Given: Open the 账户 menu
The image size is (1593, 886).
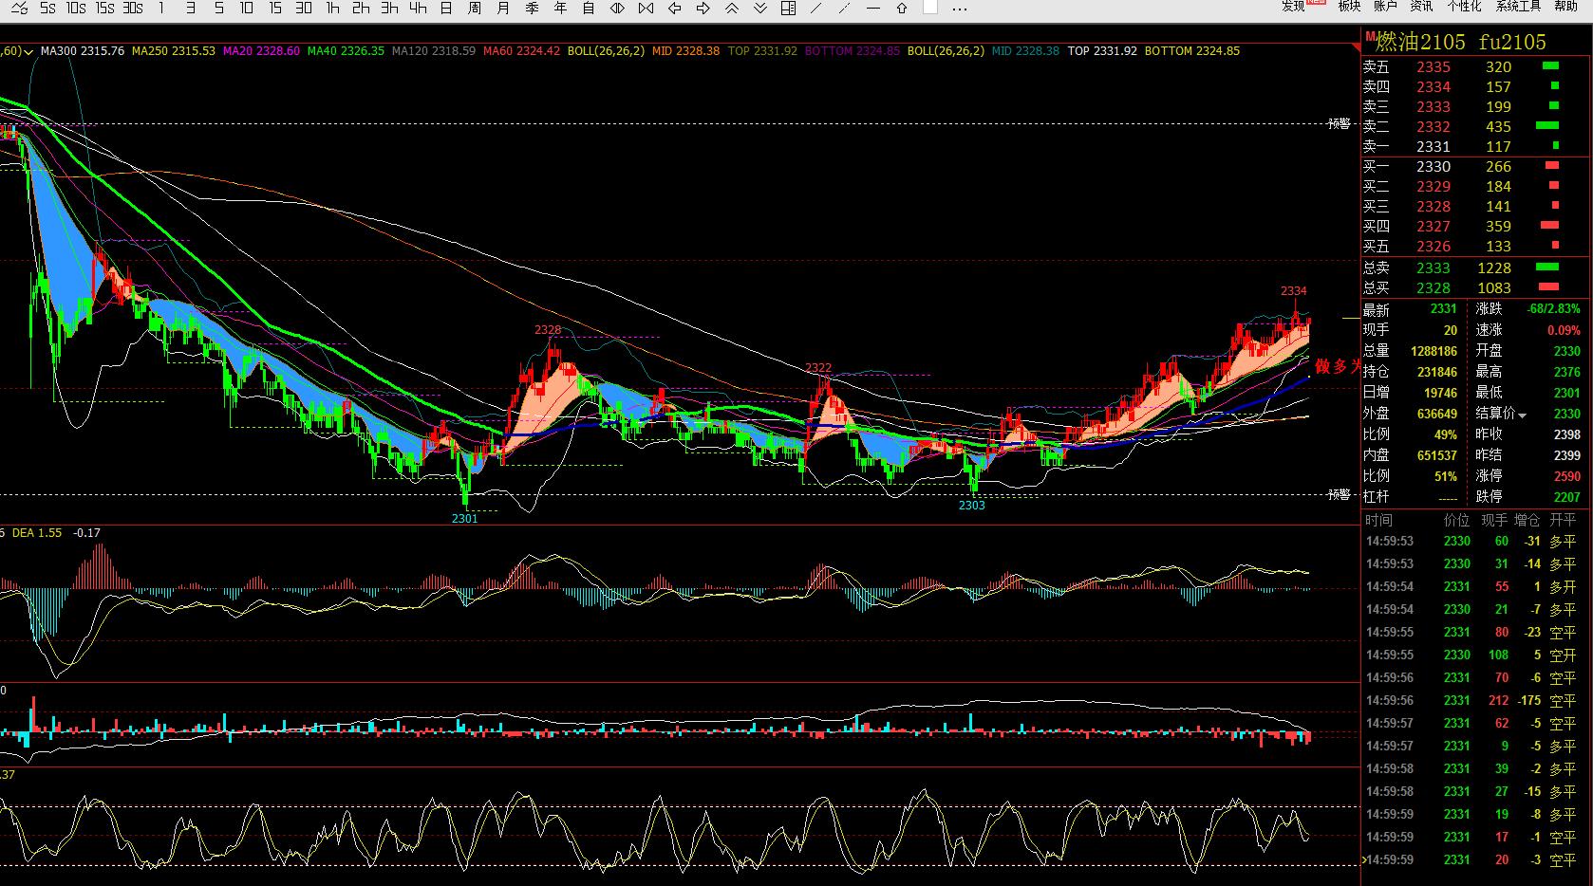Looking at the screenshot, I should (x=1385, y=7).
